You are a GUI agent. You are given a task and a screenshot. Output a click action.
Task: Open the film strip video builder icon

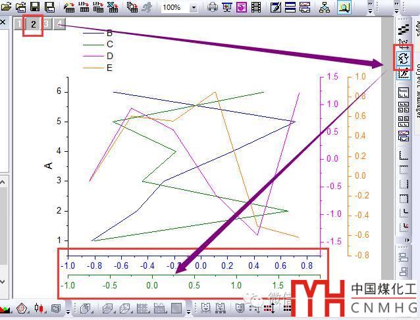(x=256, y=7)
